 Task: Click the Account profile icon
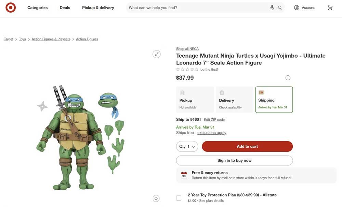[297, 8]
